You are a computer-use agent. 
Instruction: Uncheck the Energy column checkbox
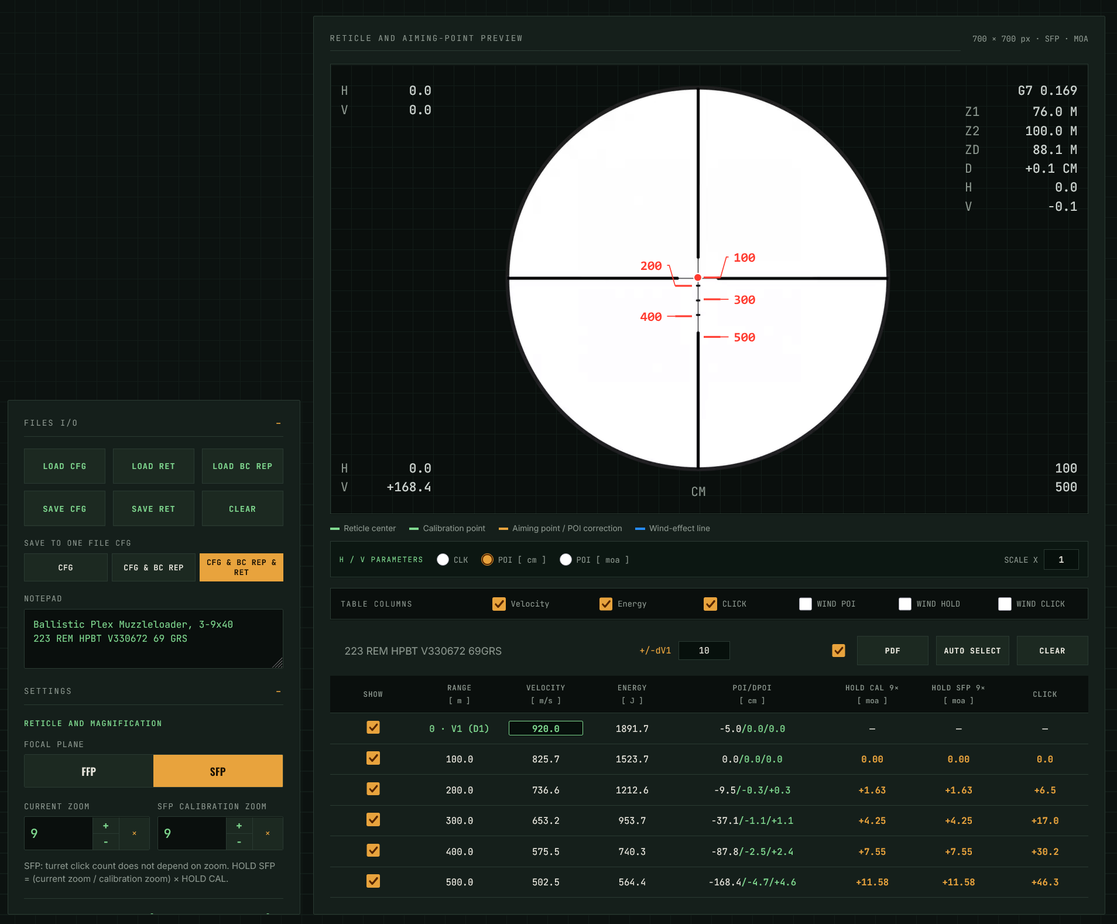[606, 604]
